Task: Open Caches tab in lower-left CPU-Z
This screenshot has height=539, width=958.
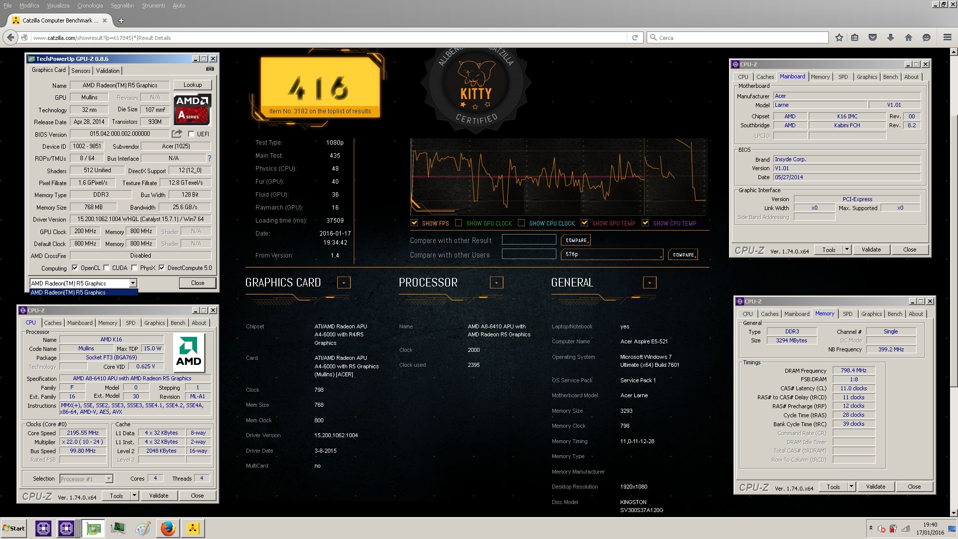Action: pos(53,323)
